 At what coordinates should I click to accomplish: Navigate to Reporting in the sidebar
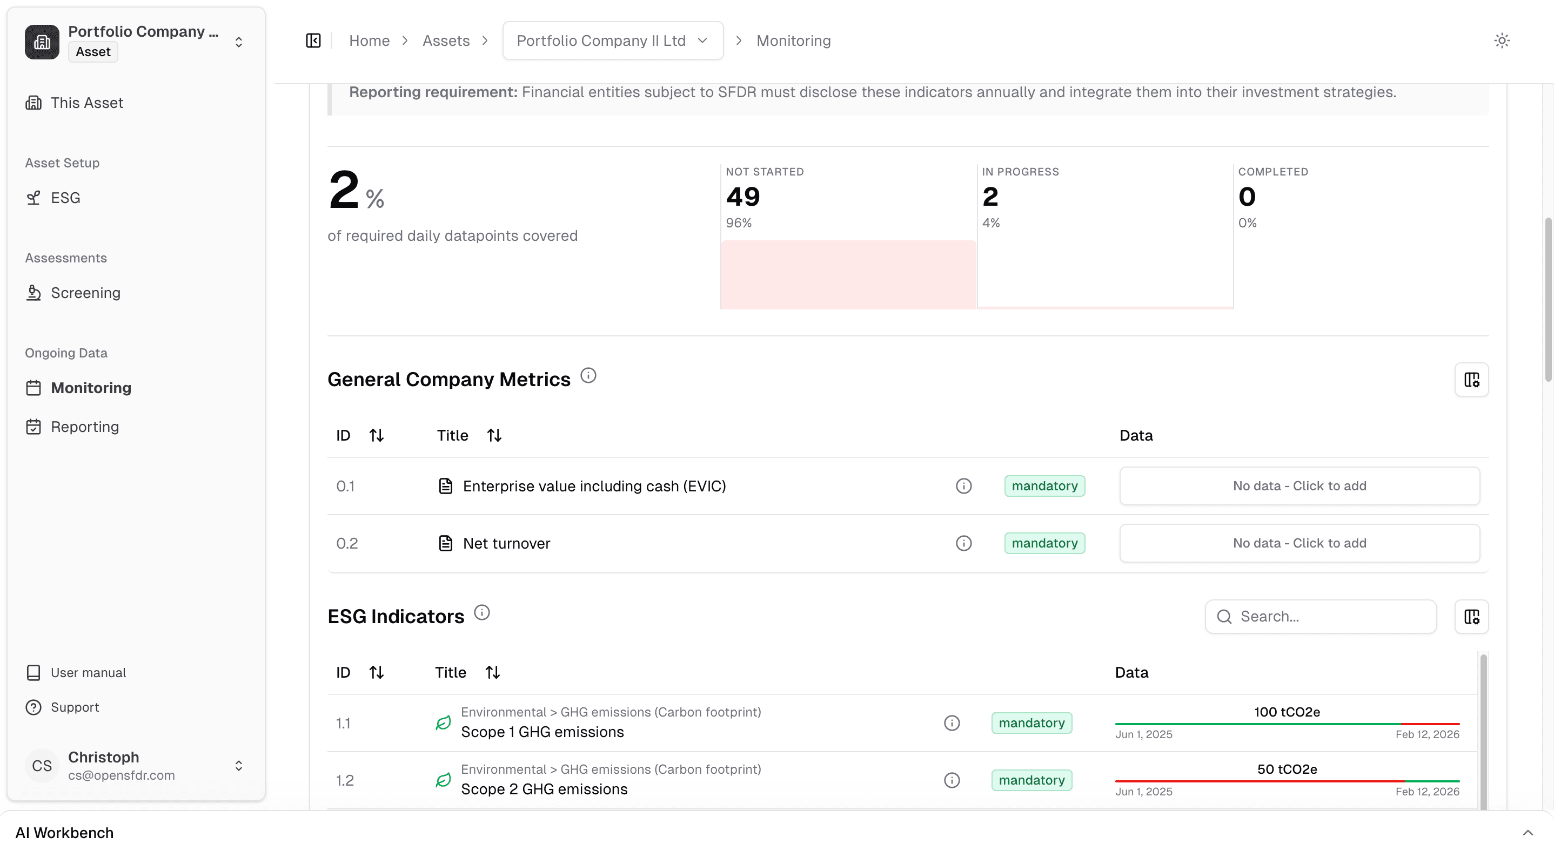click(x=84, y=426)
